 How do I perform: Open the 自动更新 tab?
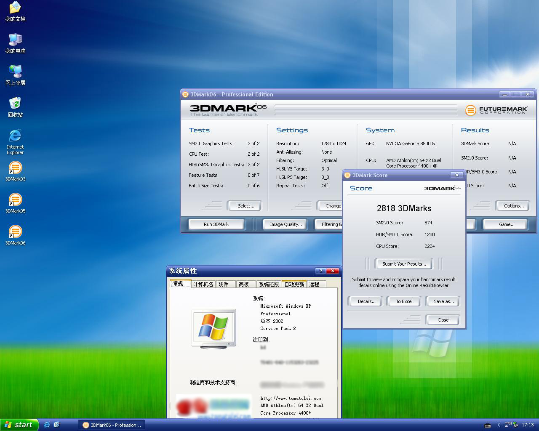click(294, 285)
